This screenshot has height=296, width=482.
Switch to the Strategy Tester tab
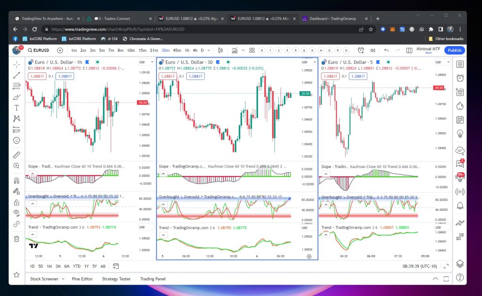pos(116,279)
